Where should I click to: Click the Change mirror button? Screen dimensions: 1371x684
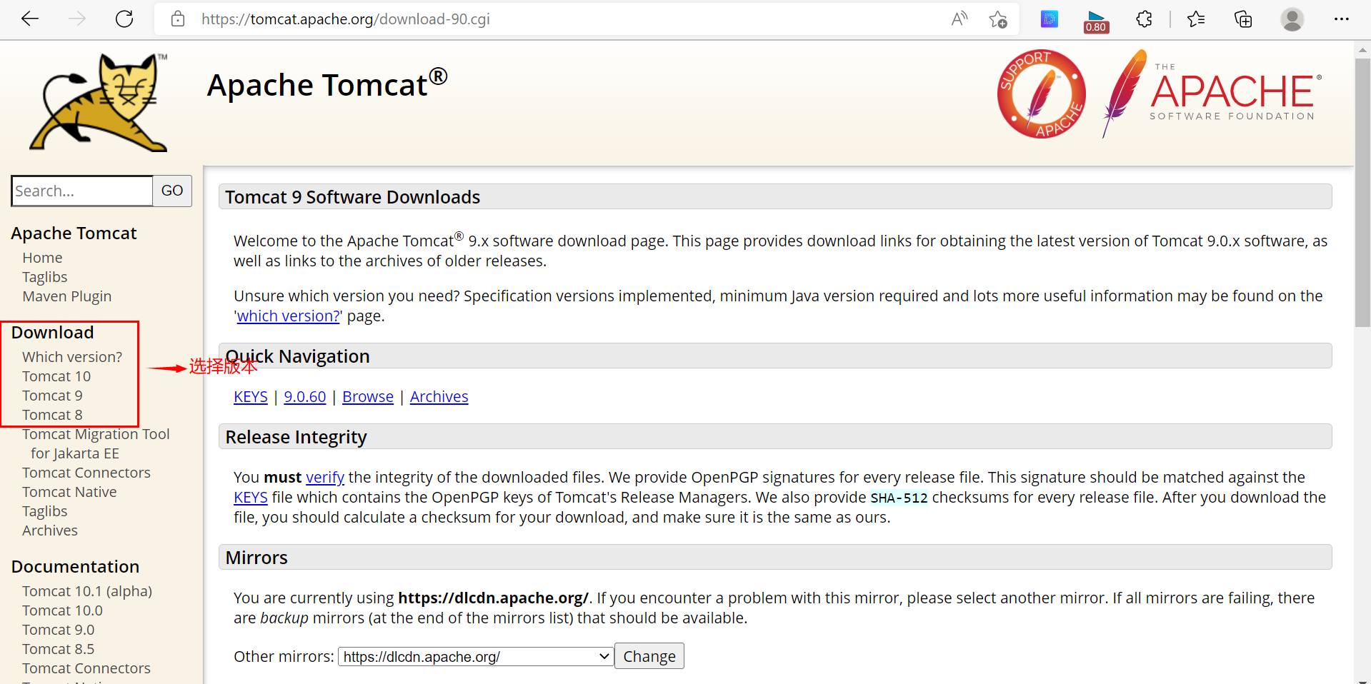(649, 657)
